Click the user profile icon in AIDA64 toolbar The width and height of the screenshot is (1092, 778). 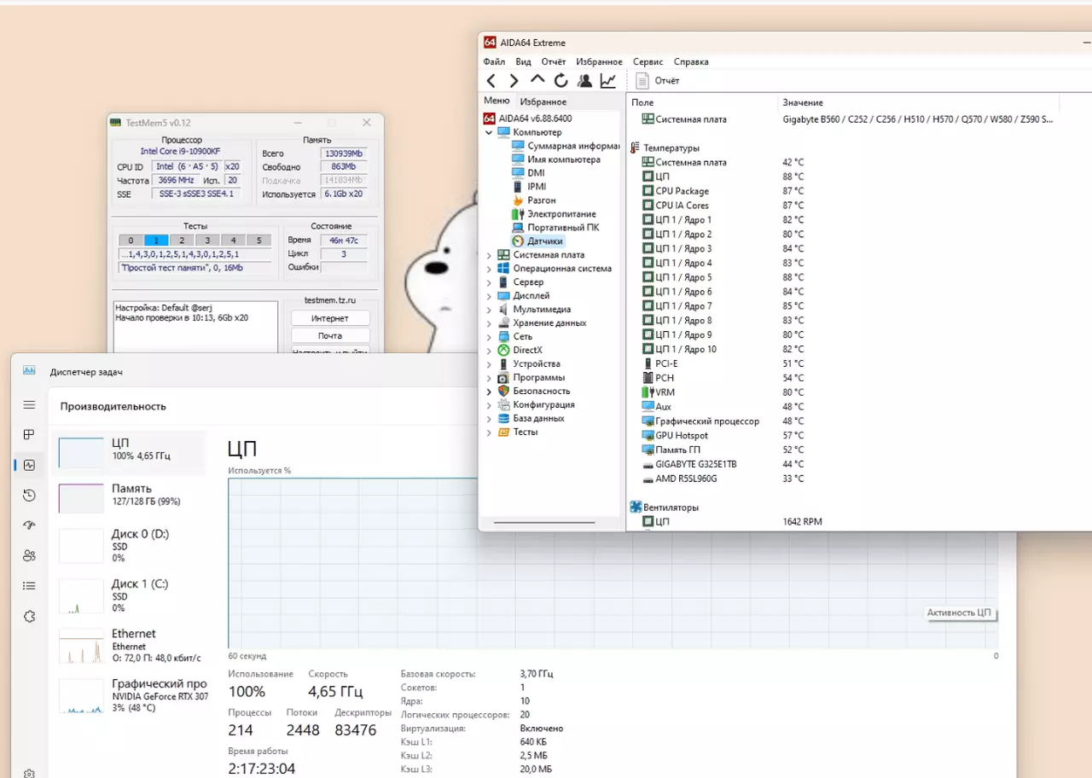(584, 80)
